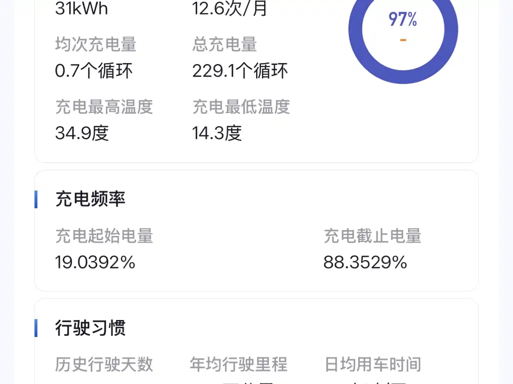Tap the 充电最高温度 label
Viewport: 513px width, 384px height.
104,106
